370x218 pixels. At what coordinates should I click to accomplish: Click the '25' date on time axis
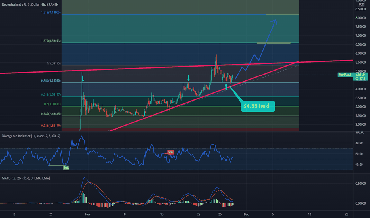51,214
